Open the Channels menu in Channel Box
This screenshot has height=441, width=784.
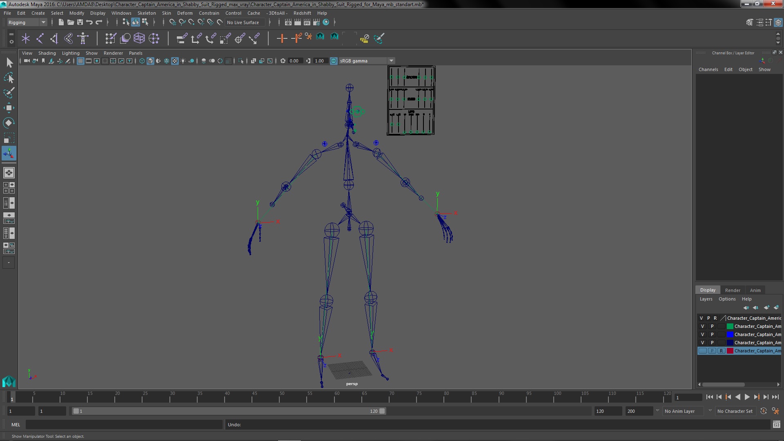pos(708,69)
